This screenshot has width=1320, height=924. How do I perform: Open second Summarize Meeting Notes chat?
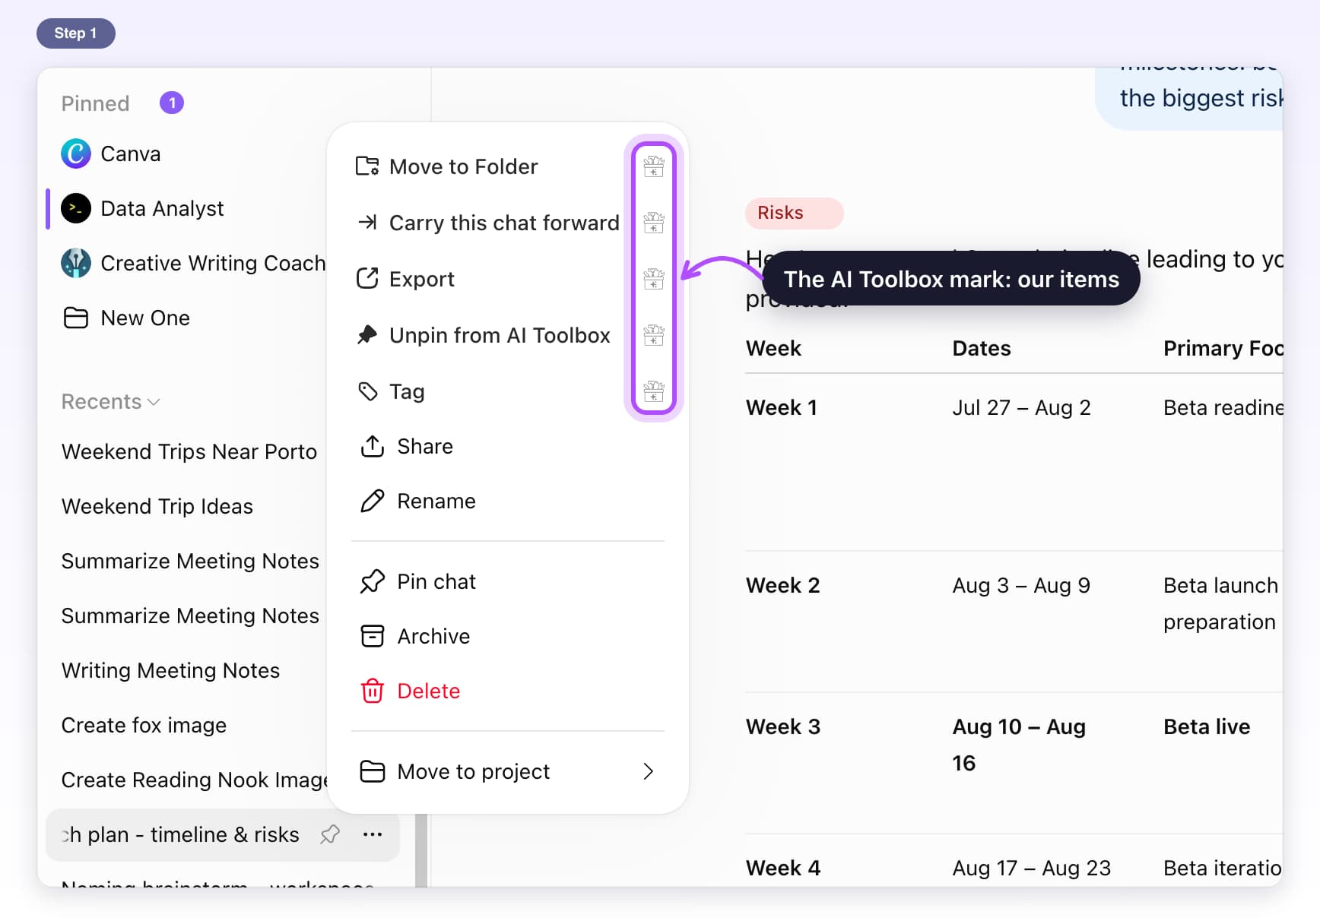tap(190, 615)
